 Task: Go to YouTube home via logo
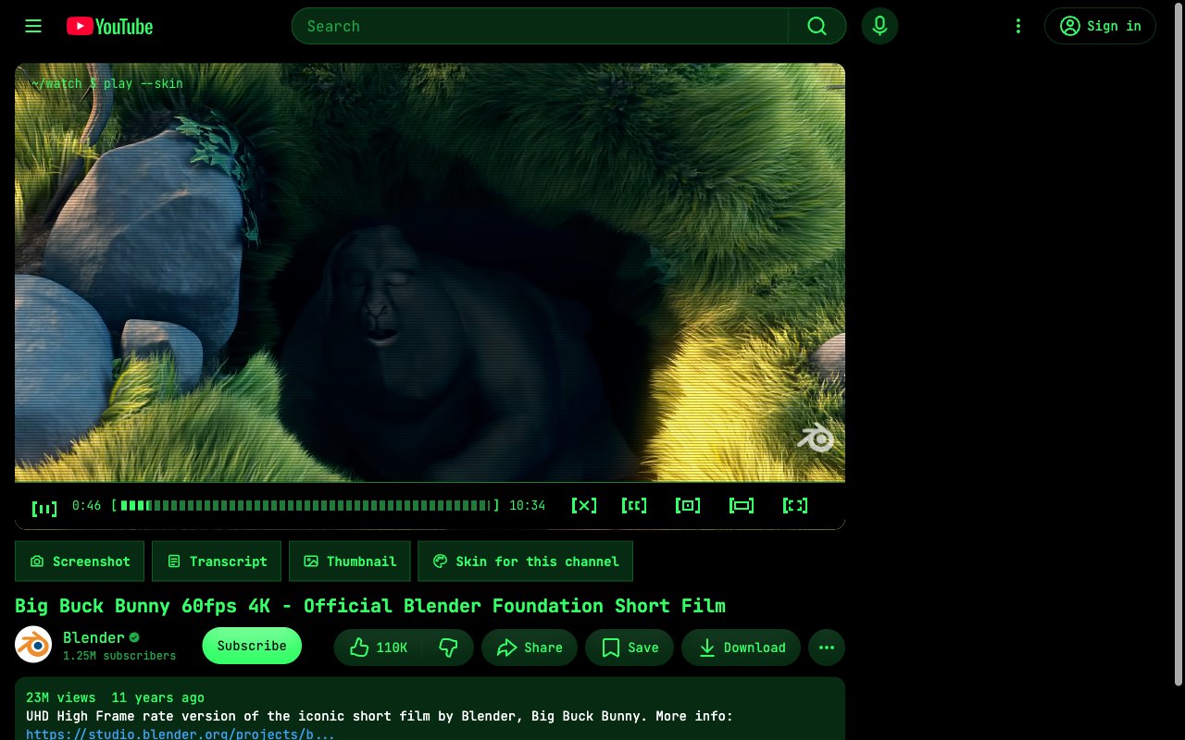click(x=109, y=26)
